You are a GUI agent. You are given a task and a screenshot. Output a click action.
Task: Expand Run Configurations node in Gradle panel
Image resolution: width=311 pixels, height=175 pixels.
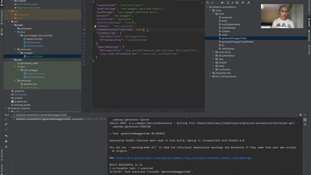(x=210, y=77)
